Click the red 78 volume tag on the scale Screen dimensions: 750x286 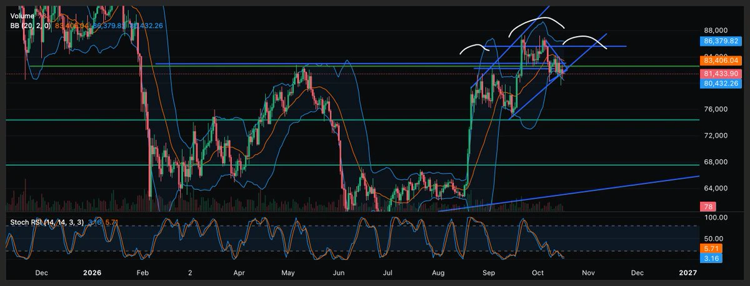click(709, 207)
